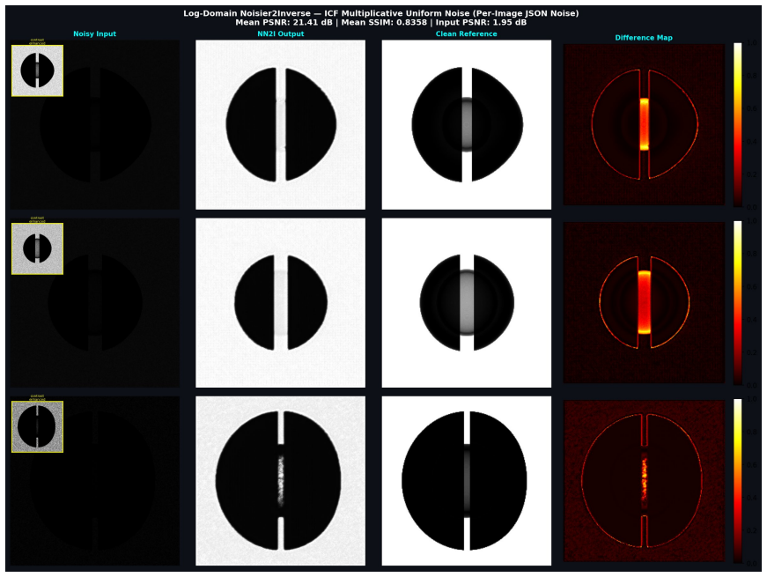767x577 pixels.
Task: Click the 'Mean PSNR: 21.41 dB' metrics line
Action: click(381, 22)
